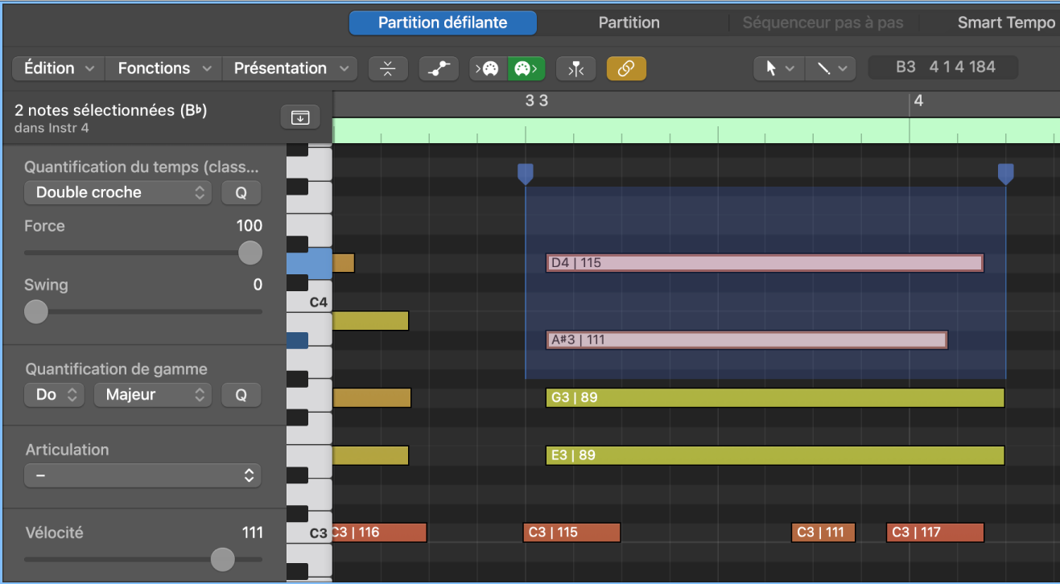
Task: Disable the green MIDI Out button
Action: click(526, 68)
